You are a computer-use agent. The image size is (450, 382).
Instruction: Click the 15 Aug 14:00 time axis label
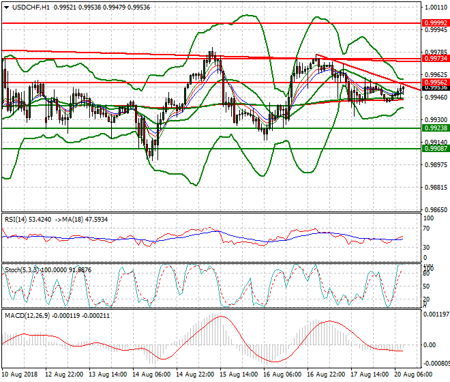point(239,374)
